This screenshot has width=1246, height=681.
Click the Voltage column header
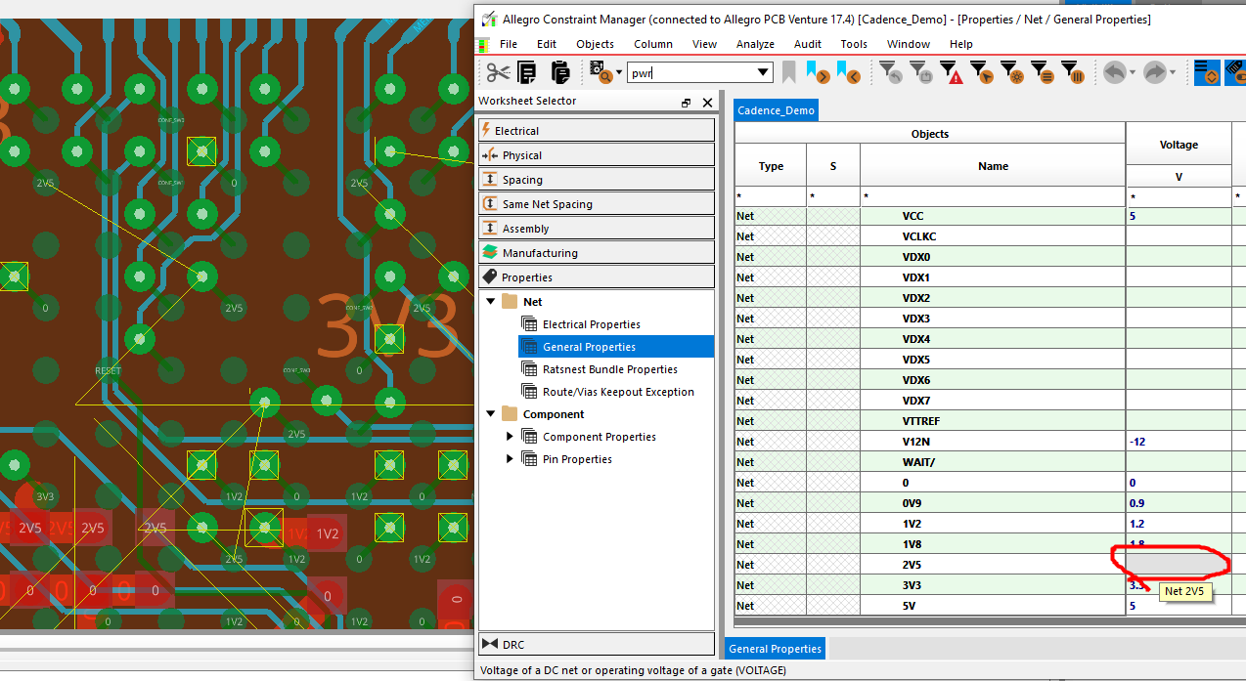tap(1179, 145)
